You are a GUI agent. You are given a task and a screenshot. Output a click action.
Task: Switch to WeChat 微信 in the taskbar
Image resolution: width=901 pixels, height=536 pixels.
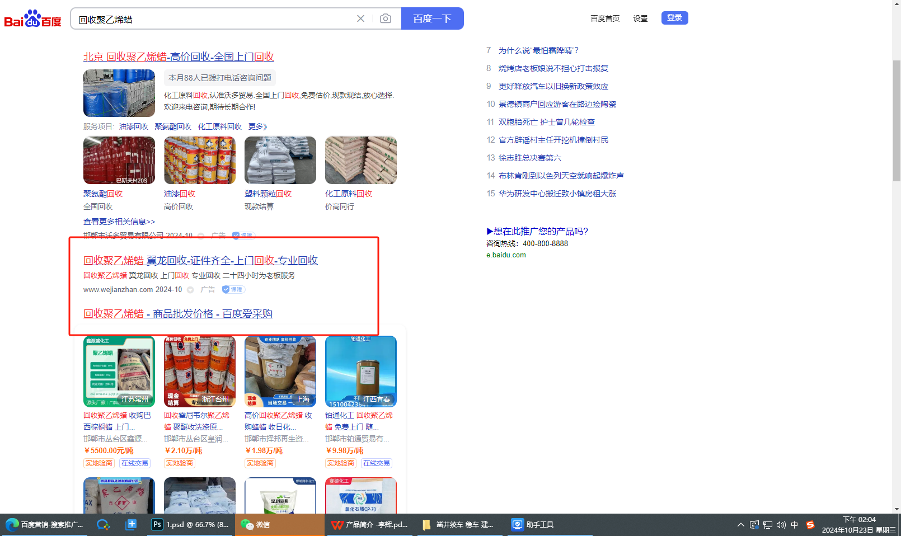(279, 525)
